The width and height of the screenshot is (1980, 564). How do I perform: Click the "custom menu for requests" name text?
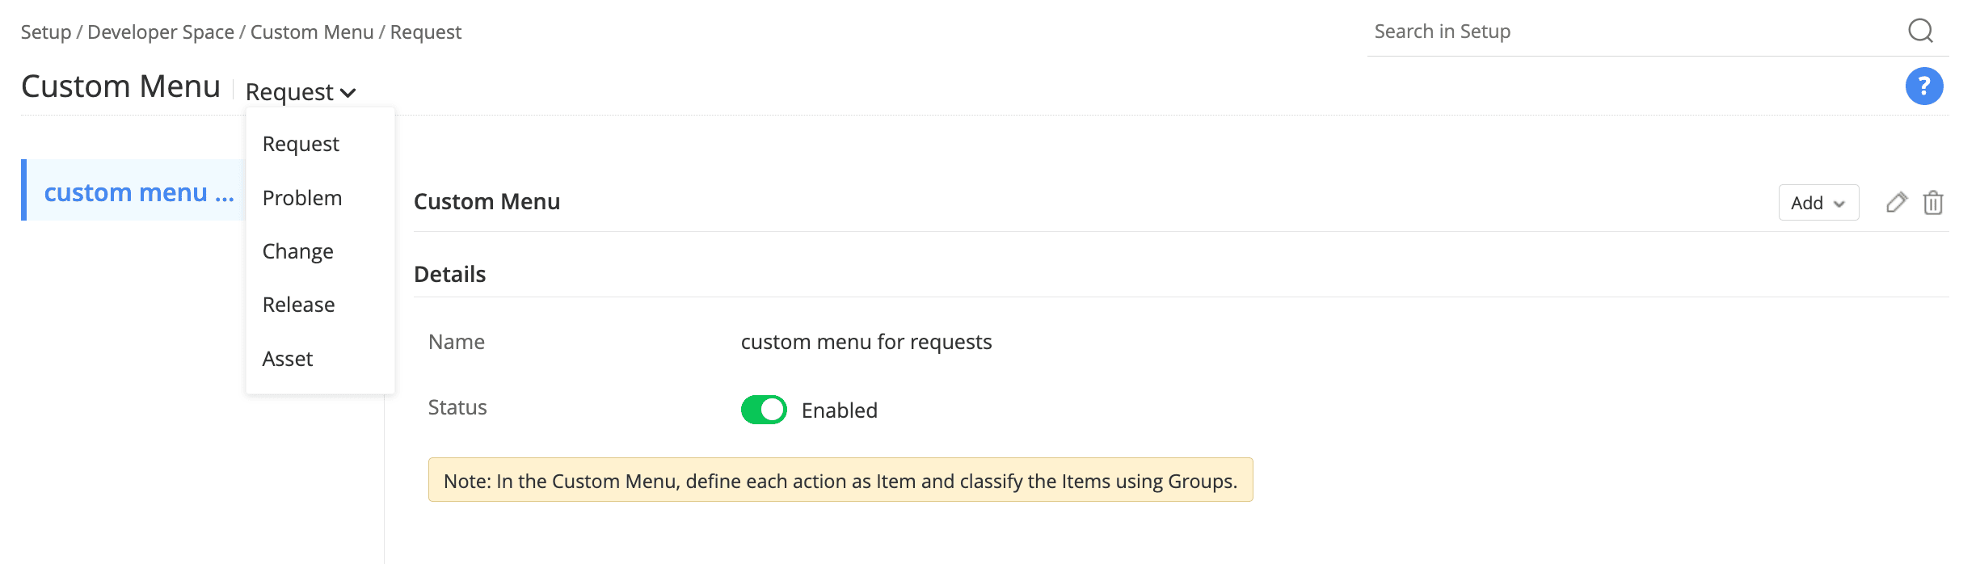[866, 342]
